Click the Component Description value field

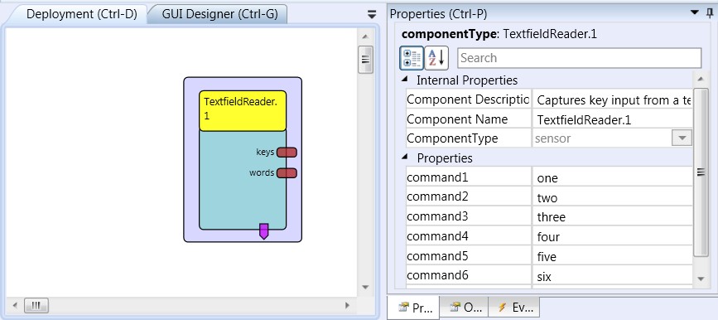click(x=612, y=99)
